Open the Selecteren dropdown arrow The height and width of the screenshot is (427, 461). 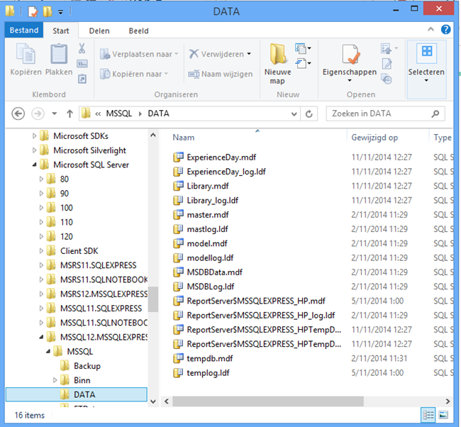[426, 80]
